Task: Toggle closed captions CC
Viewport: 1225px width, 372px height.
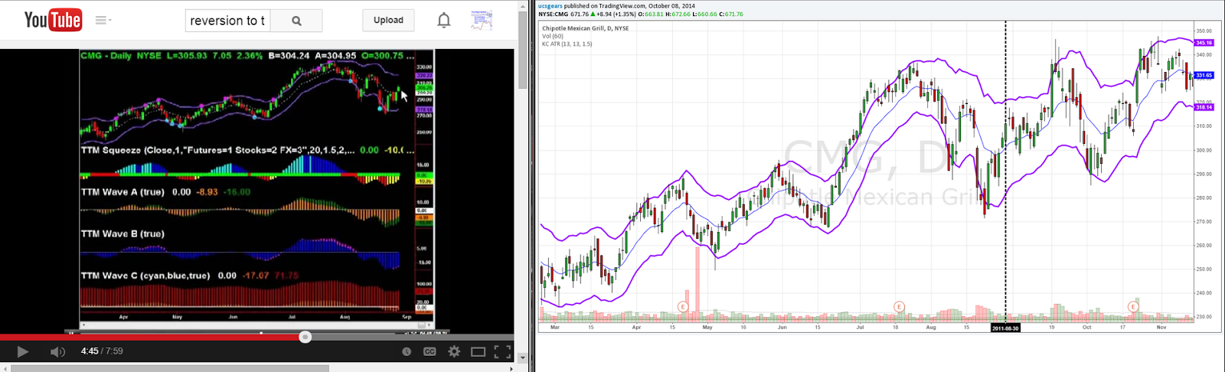Action: click(x=430, y=352)
